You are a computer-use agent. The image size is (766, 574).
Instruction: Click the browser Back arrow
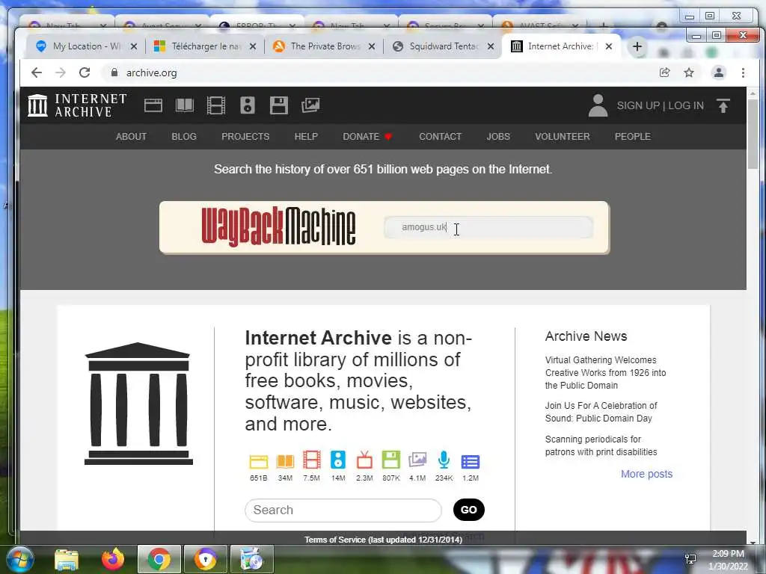(37, 72)
